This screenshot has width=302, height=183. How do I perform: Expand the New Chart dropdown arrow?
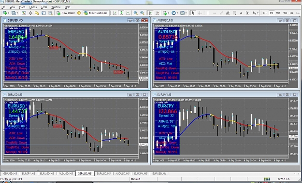(x=9, y=13)
